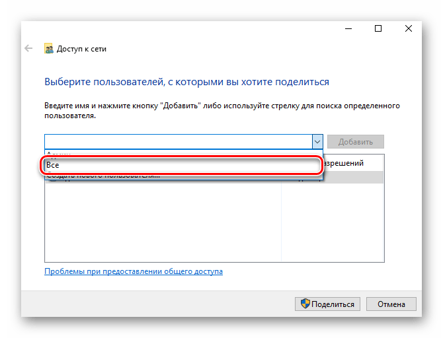Close the network access dialog
The image size is (443, 338).
click(408, 28)
